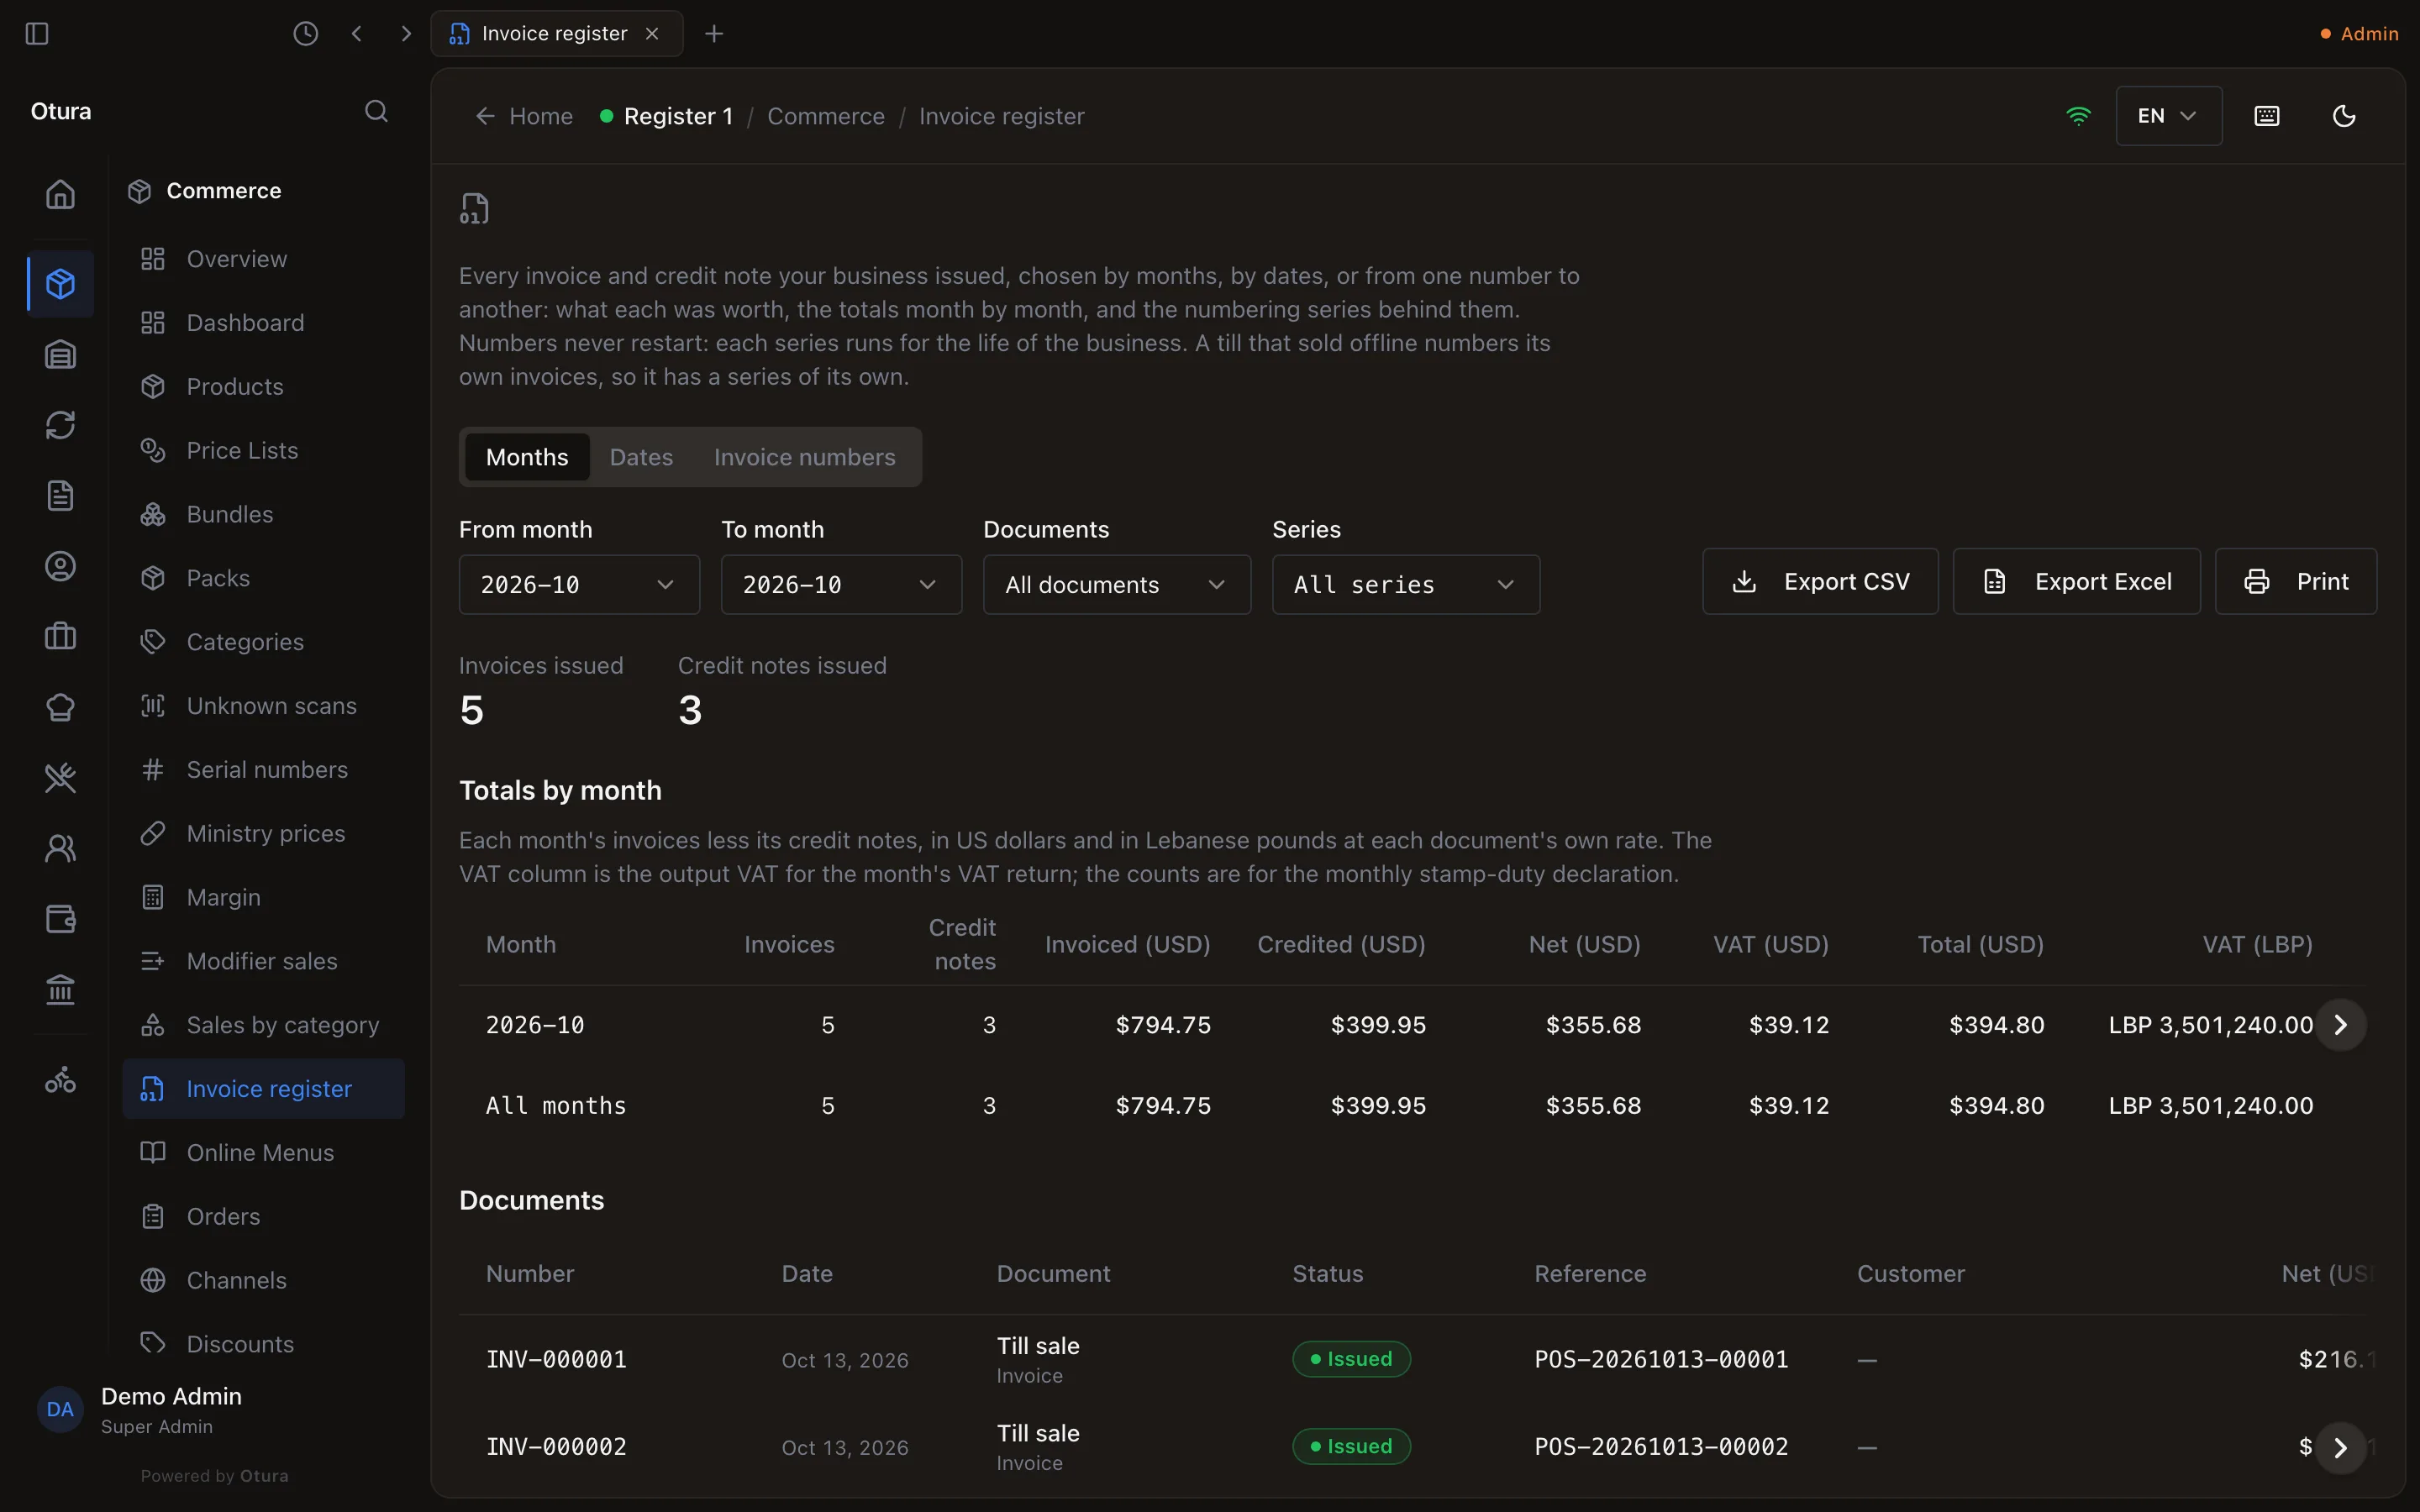Click reference POS-20261013-00002
Viewport: 2420px width, 1512px height.
(x=1661, y=1447)
